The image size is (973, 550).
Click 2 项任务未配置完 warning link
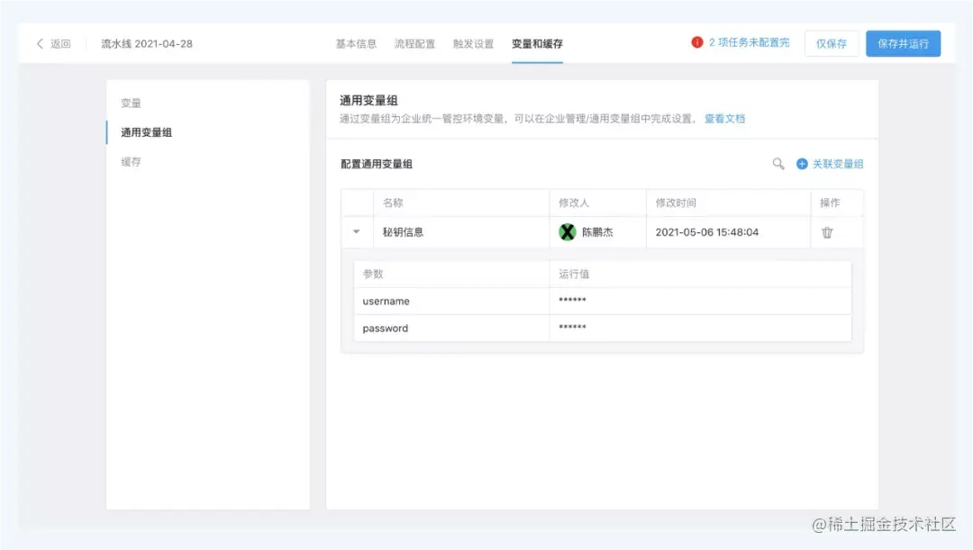(x=749, y=42)
